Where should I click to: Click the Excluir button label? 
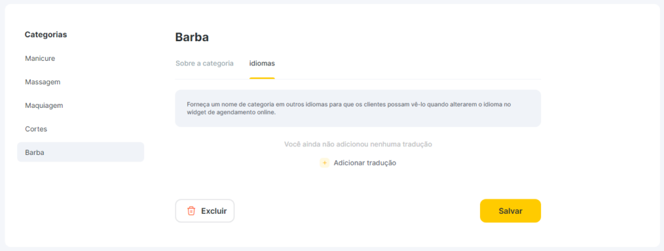[x=214, y=211]
